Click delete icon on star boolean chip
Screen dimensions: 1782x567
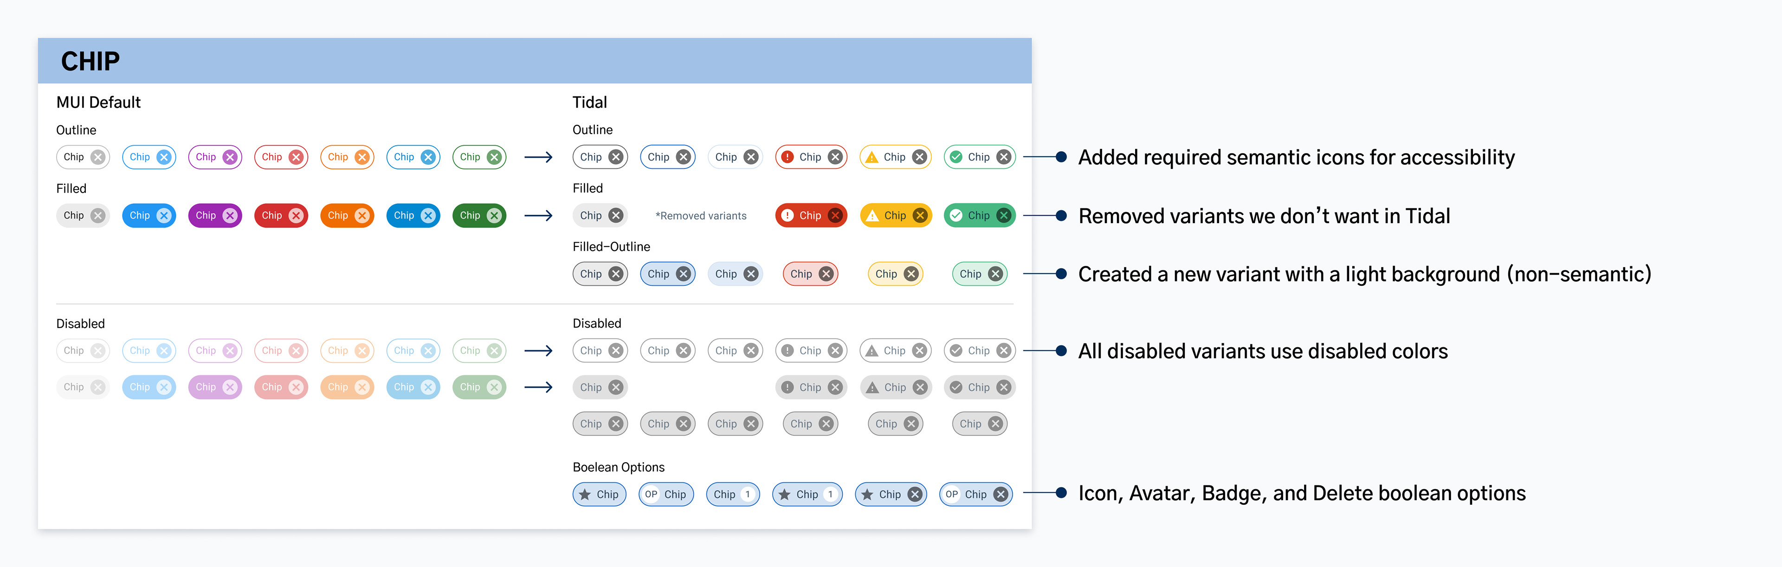pos(915,495)
